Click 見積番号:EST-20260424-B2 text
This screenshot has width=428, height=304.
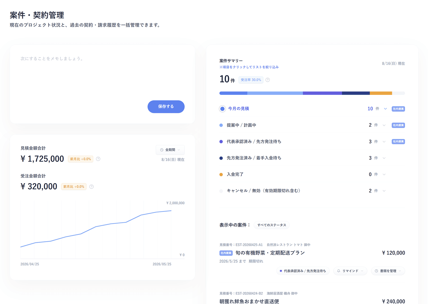click(x=241, y=294)
